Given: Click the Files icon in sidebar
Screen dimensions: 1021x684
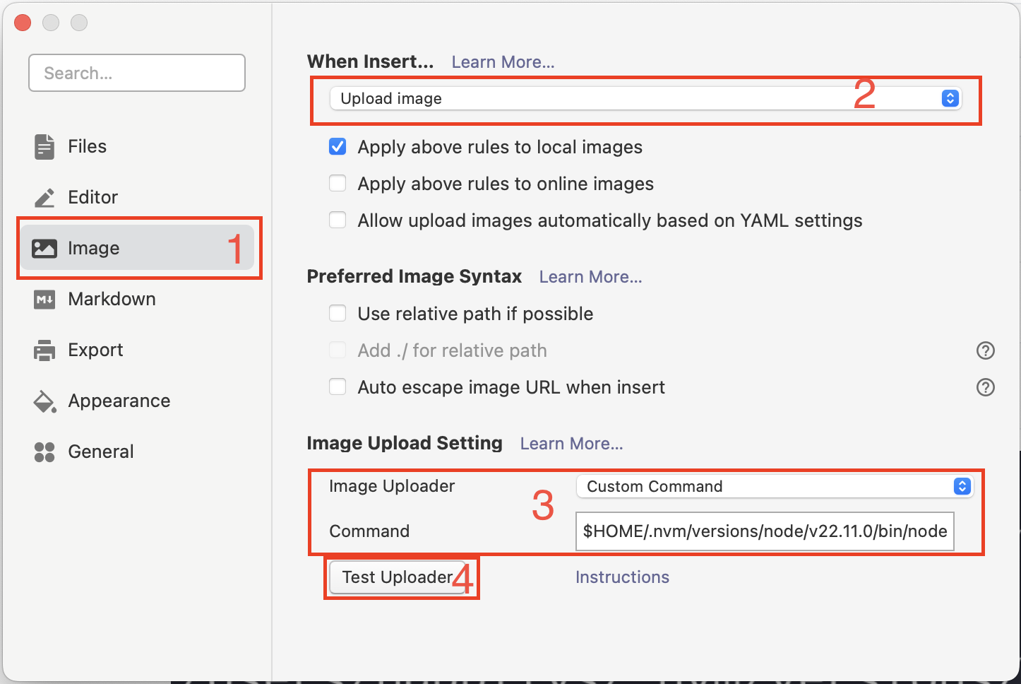Looking at the screenshot, I should pyautogui.click(x=44, y=147).
